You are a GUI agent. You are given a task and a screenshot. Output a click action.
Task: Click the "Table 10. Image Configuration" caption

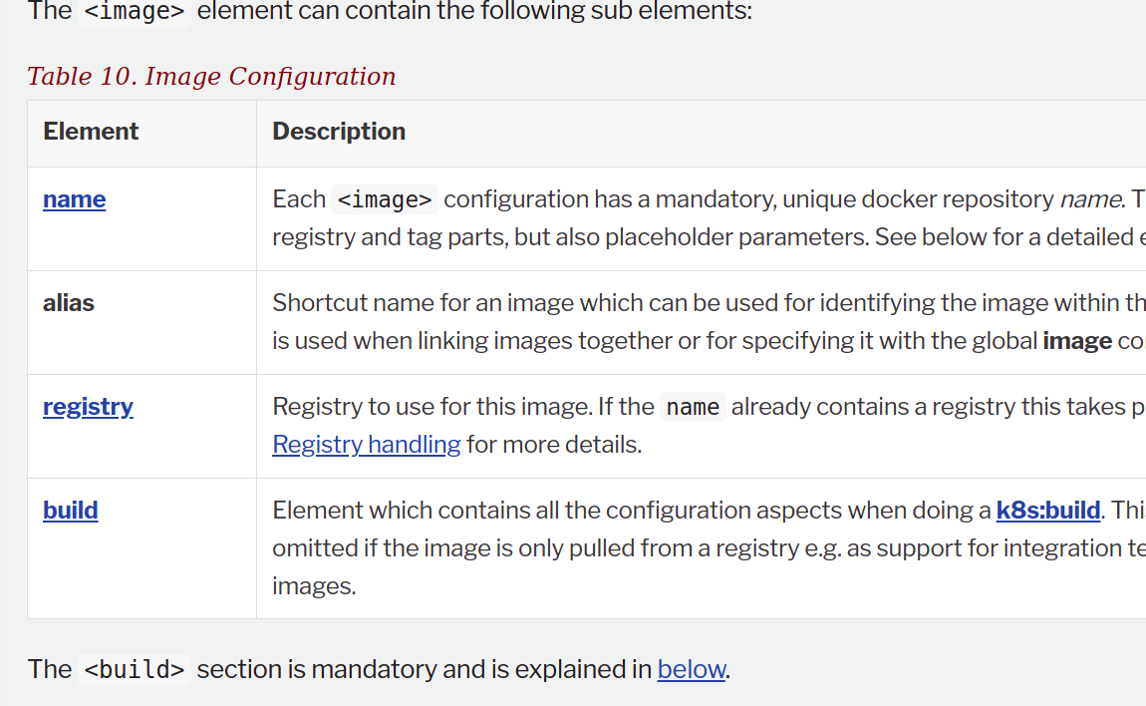tap(211, 77)
